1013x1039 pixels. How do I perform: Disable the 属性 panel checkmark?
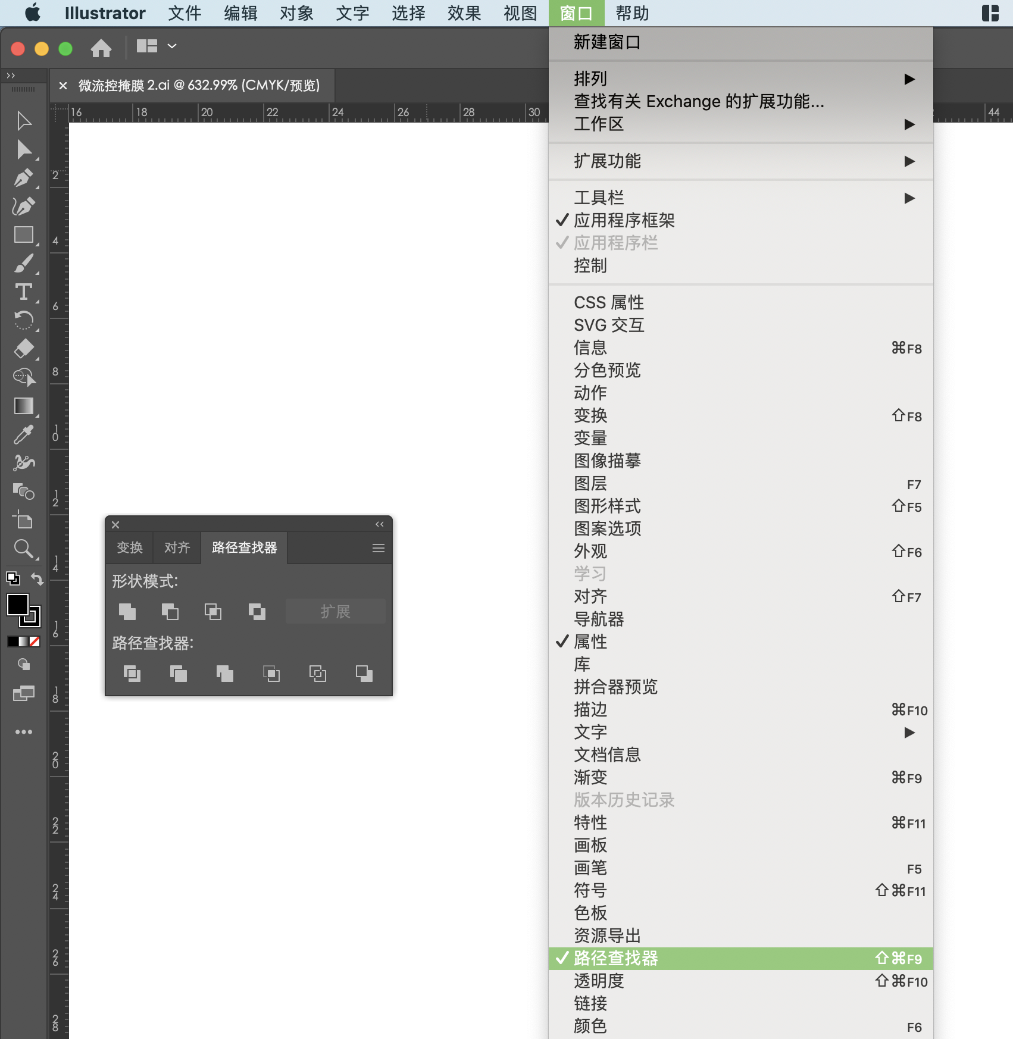point(590,642)
